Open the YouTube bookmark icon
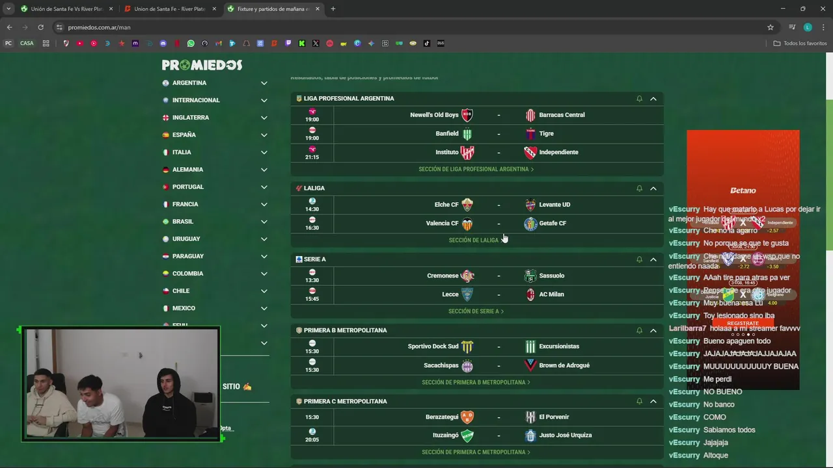833x468 pixels. 79,44
